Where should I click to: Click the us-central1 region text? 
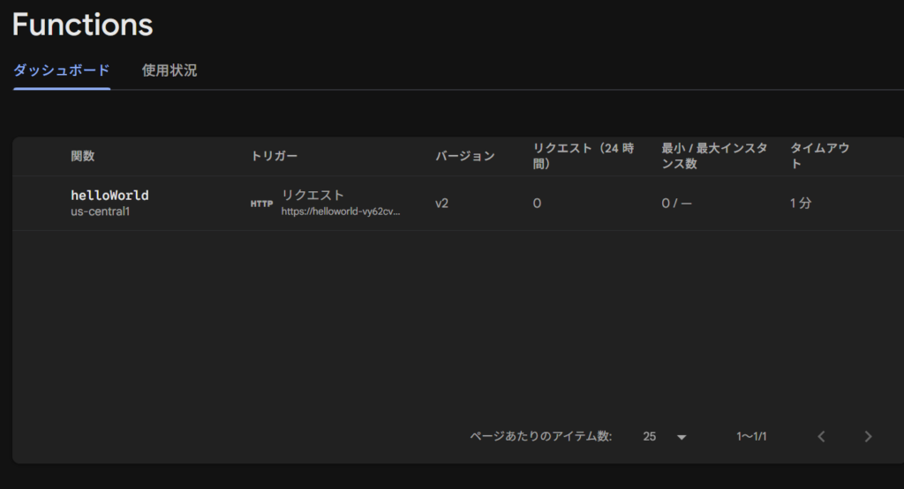(100, 212)
